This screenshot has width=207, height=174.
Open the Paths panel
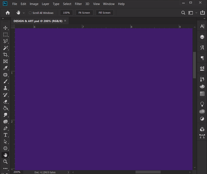click(202, 136)
